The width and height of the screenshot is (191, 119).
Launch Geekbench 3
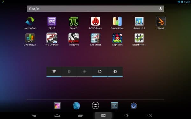click(139, 21)
